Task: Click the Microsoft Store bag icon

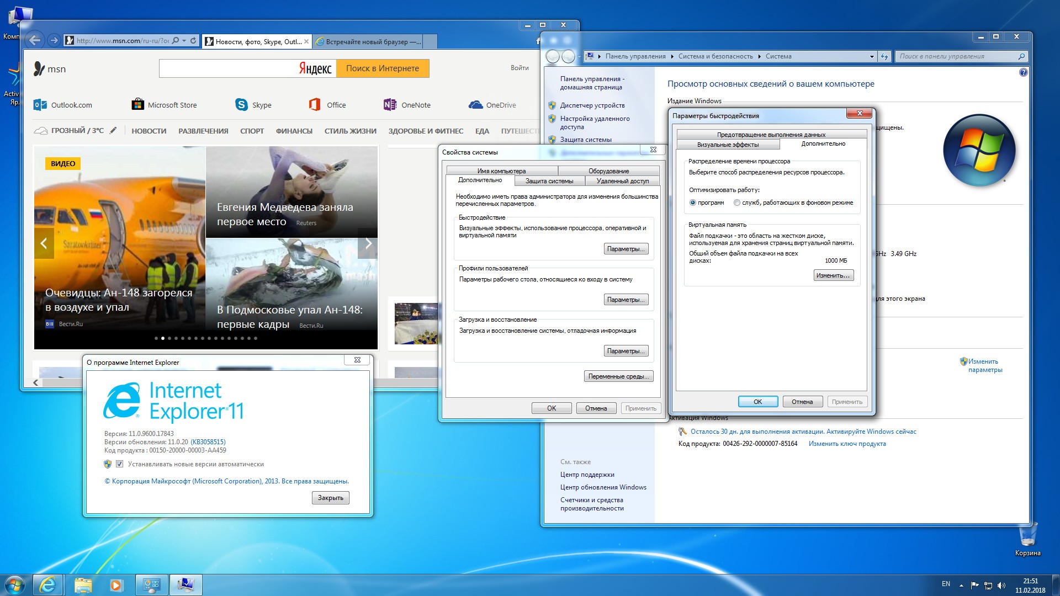Action: click(137, 105)
